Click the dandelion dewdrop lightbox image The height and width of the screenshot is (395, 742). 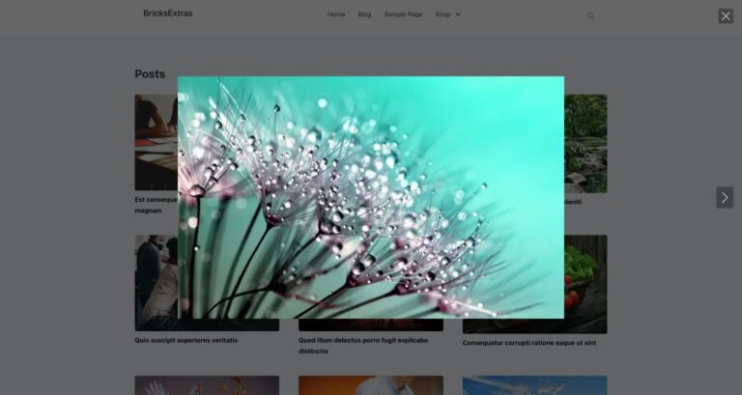click(x=371, y=197)
